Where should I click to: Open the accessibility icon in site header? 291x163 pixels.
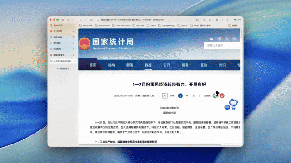point(227,39)
